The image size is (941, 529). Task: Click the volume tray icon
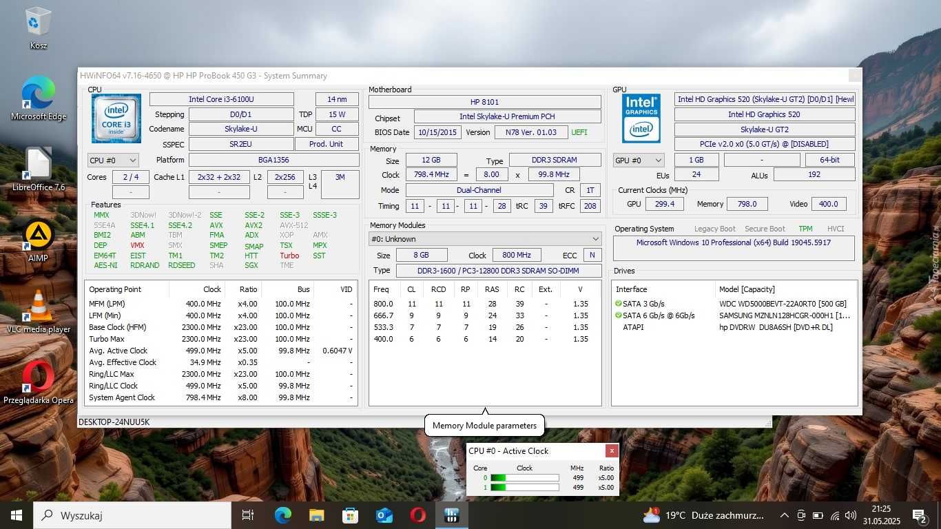(x=851, y=515)
